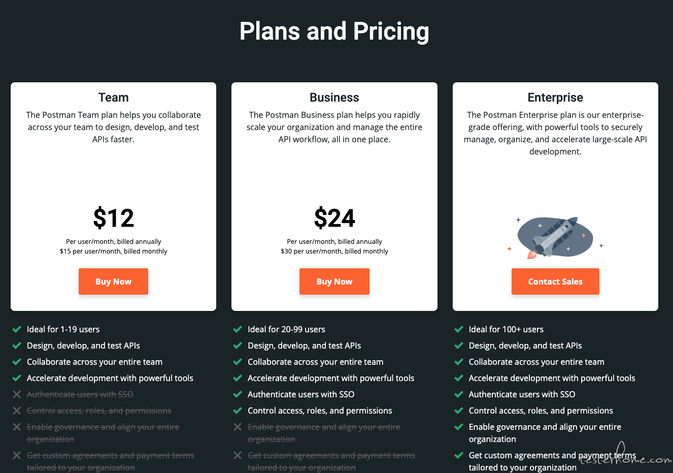Click X icon beside Team's Control access, roles
The height and width of the screenshot is (473, 673).
(x=17, y=411)
